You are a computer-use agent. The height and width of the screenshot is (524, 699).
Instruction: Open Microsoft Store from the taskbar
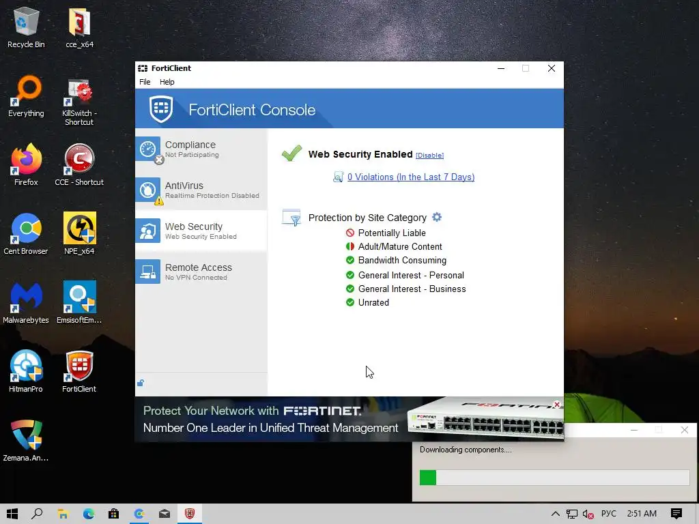pos(114,514)
